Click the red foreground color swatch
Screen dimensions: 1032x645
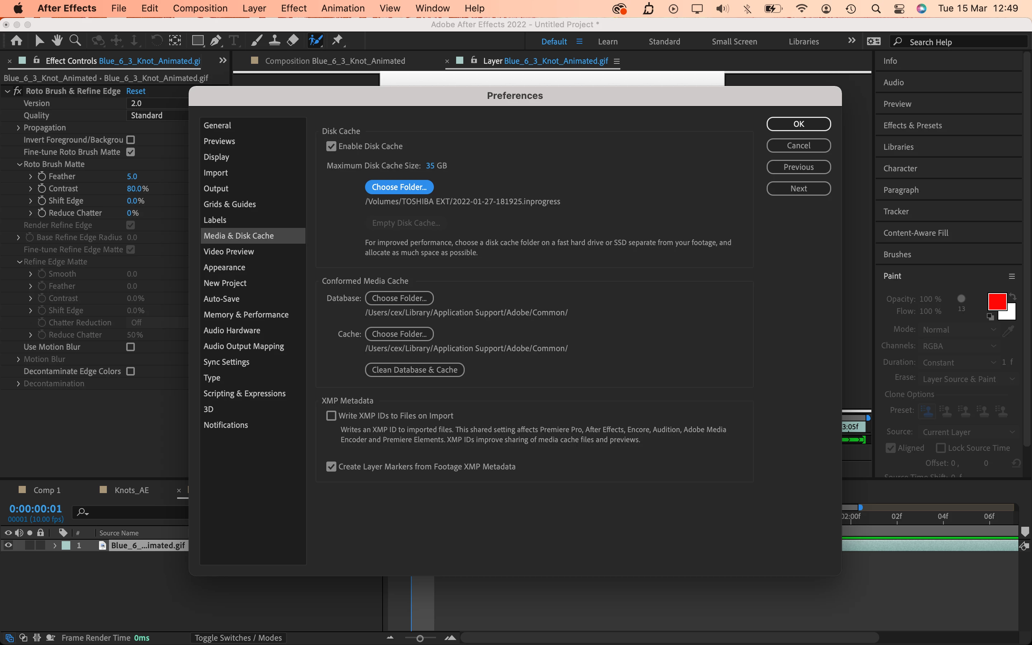tap(996, 302)
